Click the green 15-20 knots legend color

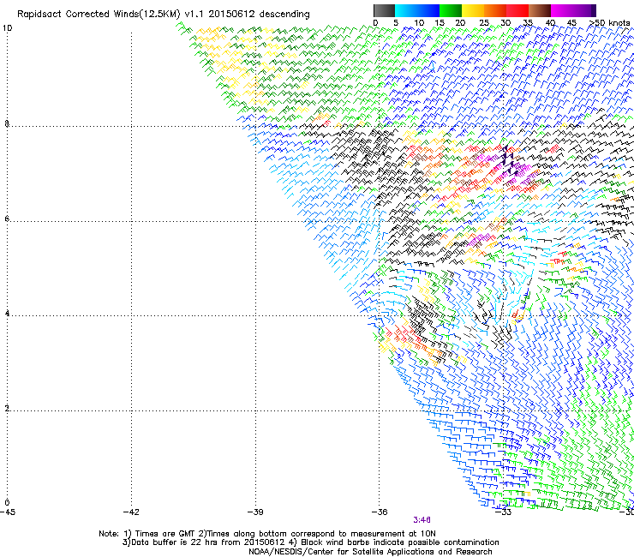pos(451,10)
